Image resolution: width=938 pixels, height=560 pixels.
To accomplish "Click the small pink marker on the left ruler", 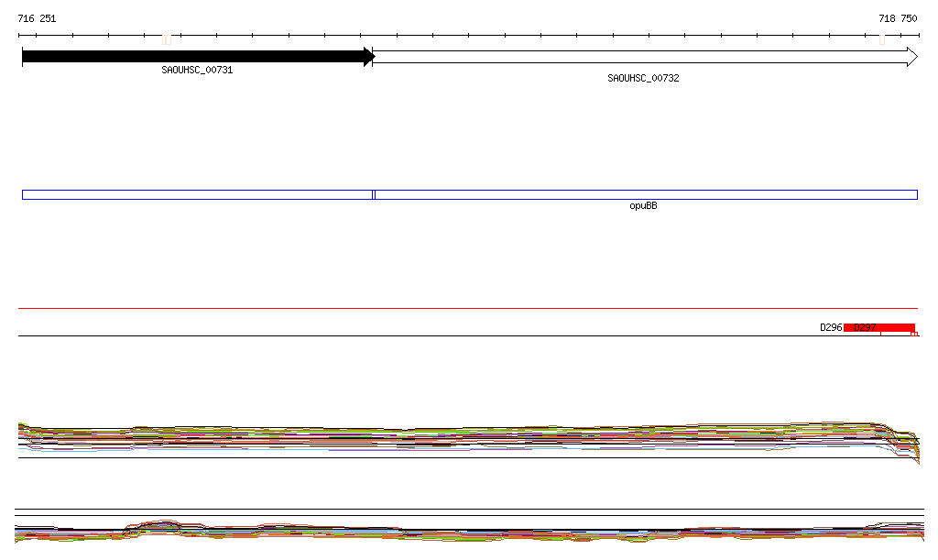I will 167,39.
